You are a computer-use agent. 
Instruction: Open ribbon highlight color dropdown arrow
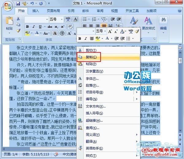pos(32,33)
